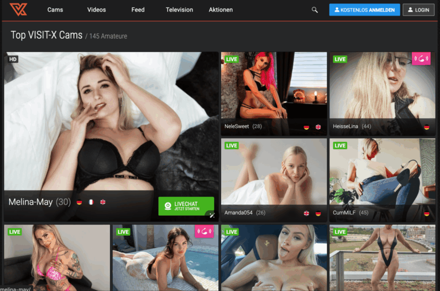Click the Kostenlos Anmelden button
This screenshot has height=291, width=440.
tap(364, 10)
